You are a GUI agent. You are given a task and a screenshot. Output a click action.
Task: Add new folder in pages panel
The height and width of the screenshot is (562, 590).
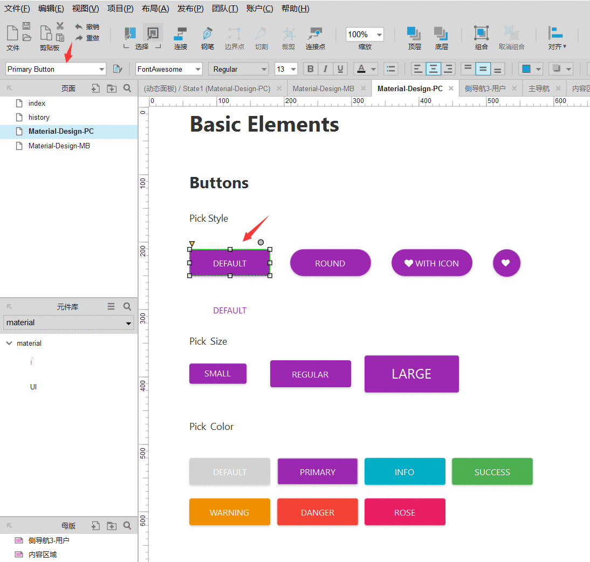click(x=112, y=88)
